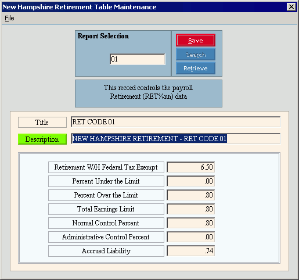Click the Retrieve button

coord(196,68)
